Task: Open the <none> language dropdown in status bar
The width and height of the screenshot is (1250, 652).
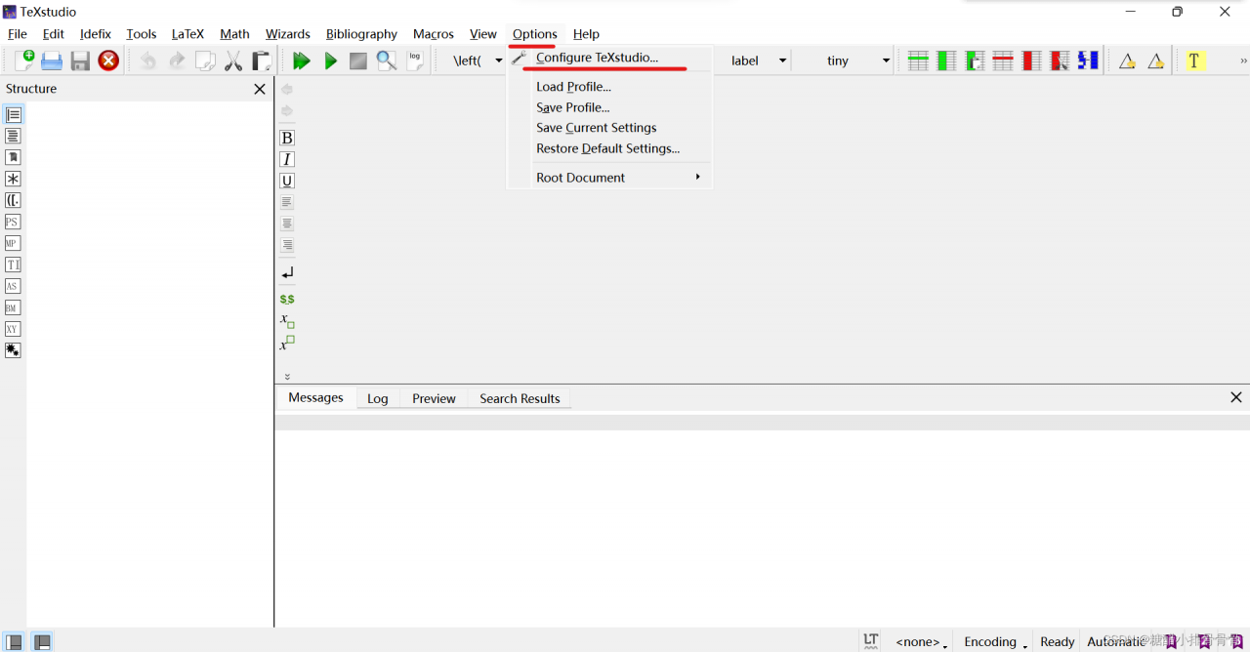Action: pyautogui.click(x=921, y=641)
